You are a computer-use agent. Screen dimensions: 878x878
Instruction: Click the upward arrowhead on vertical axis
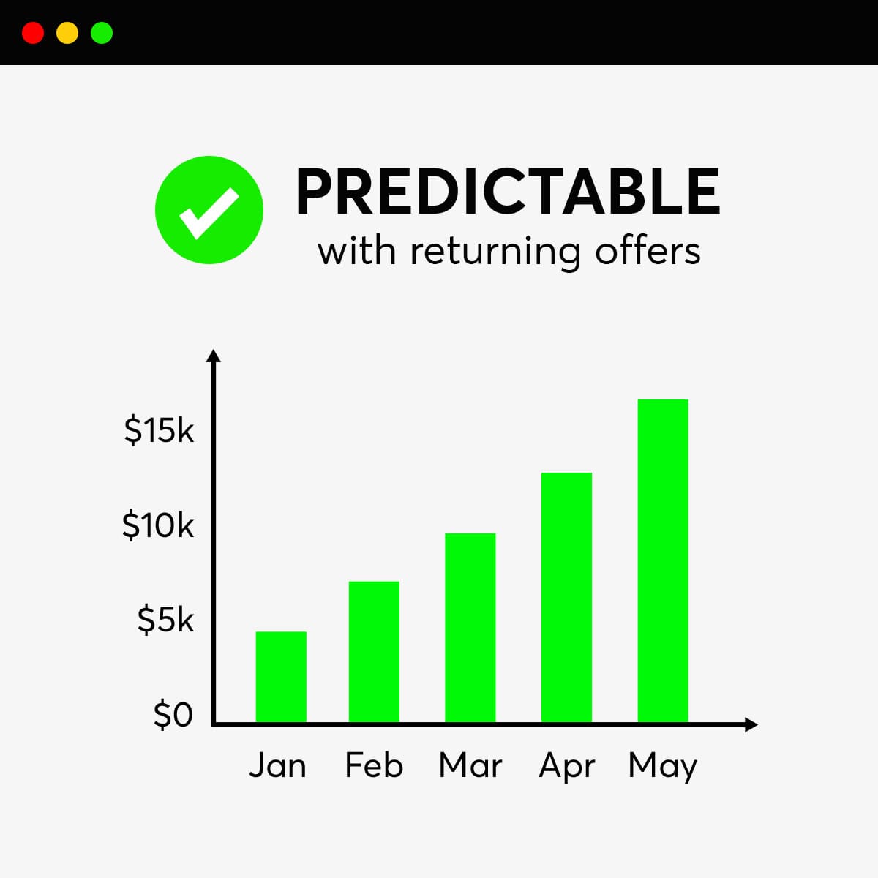pos(213,356)
